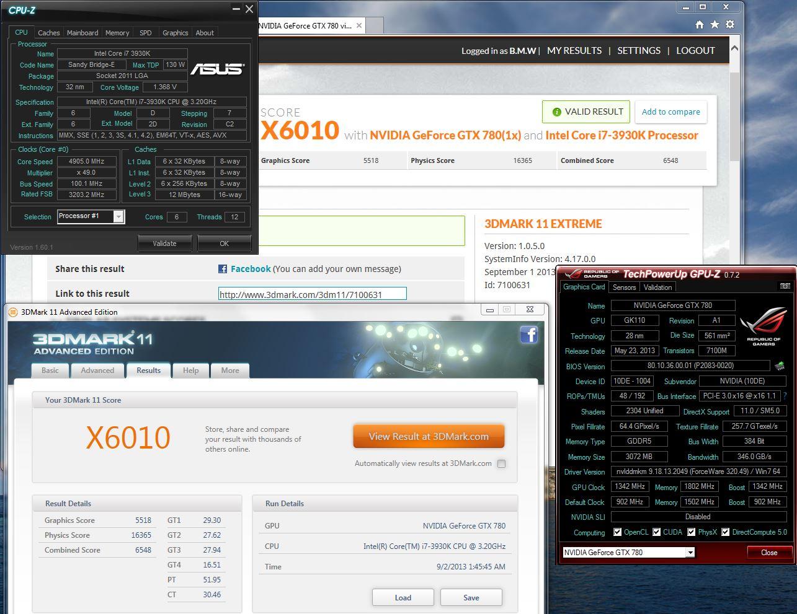This screenshot has width=797, height=614.
Task: Open the Help tab in 3DMark 11
Action: click(191, 371)
